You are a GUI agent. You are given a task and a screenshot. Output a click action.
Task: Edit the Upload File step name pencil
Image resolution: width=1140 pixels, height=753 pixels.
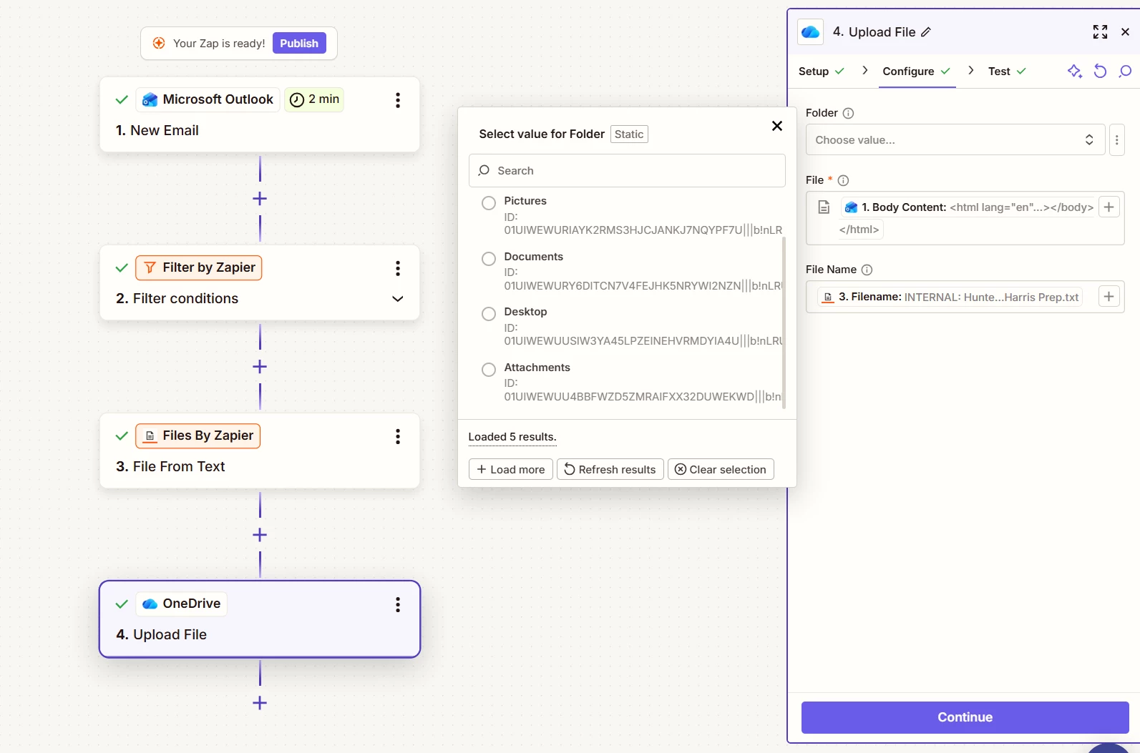[926, 32]
